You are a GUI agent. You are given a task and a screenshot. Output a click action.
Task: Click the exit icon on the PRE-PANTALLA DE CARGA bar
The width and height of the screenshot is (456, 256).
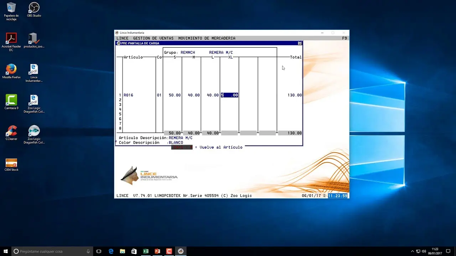pyautogui.click(x=300, y=43)
